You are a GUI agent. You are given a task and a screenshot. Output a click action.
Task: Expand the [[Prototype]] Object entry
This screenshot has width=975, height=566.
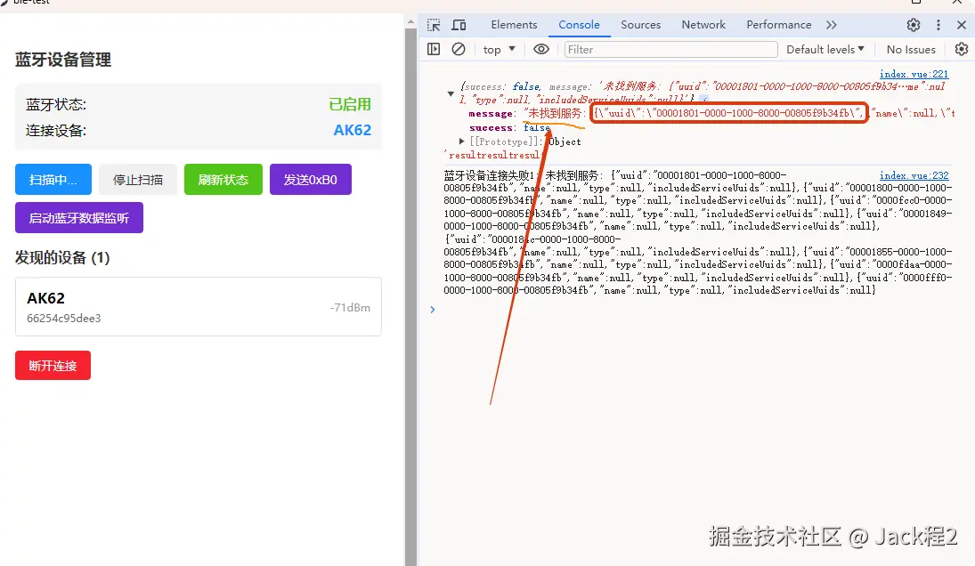(x=461, y=141)
